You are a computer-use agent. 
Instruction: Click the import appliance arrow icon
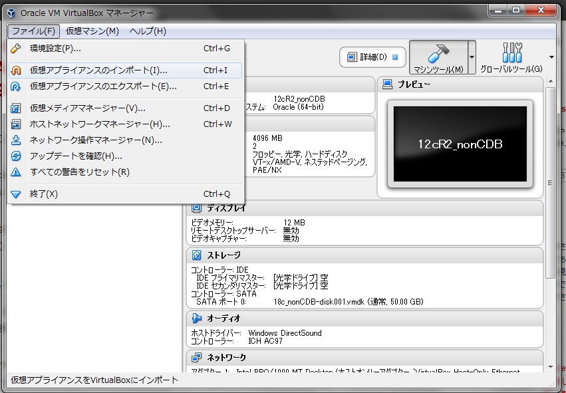coord(15,70)
